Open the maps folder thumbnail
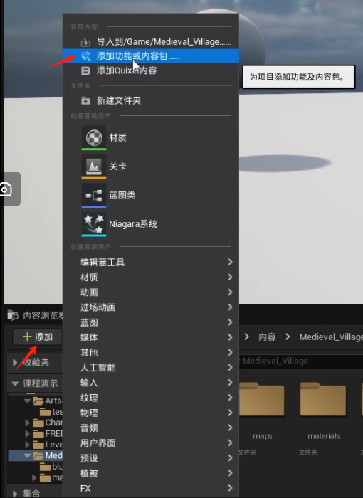This screenshot has width=363, height=498. [x=262, y=400]
